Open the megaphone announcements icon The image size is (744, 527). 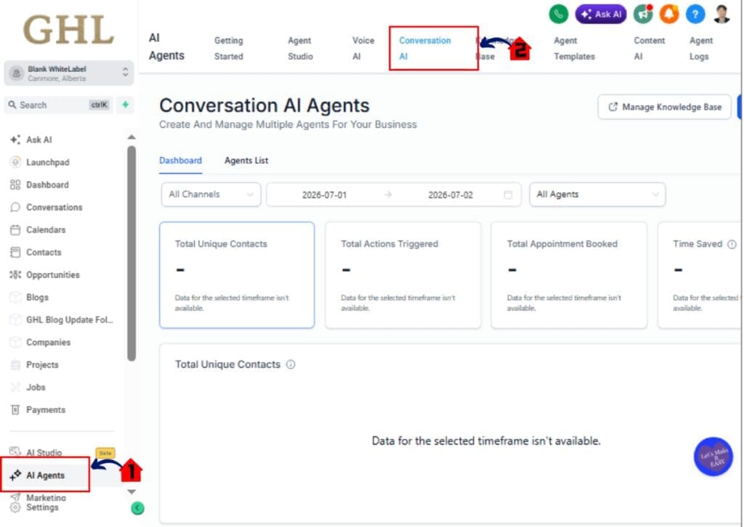pyautogui.click(x=643, y=15)
